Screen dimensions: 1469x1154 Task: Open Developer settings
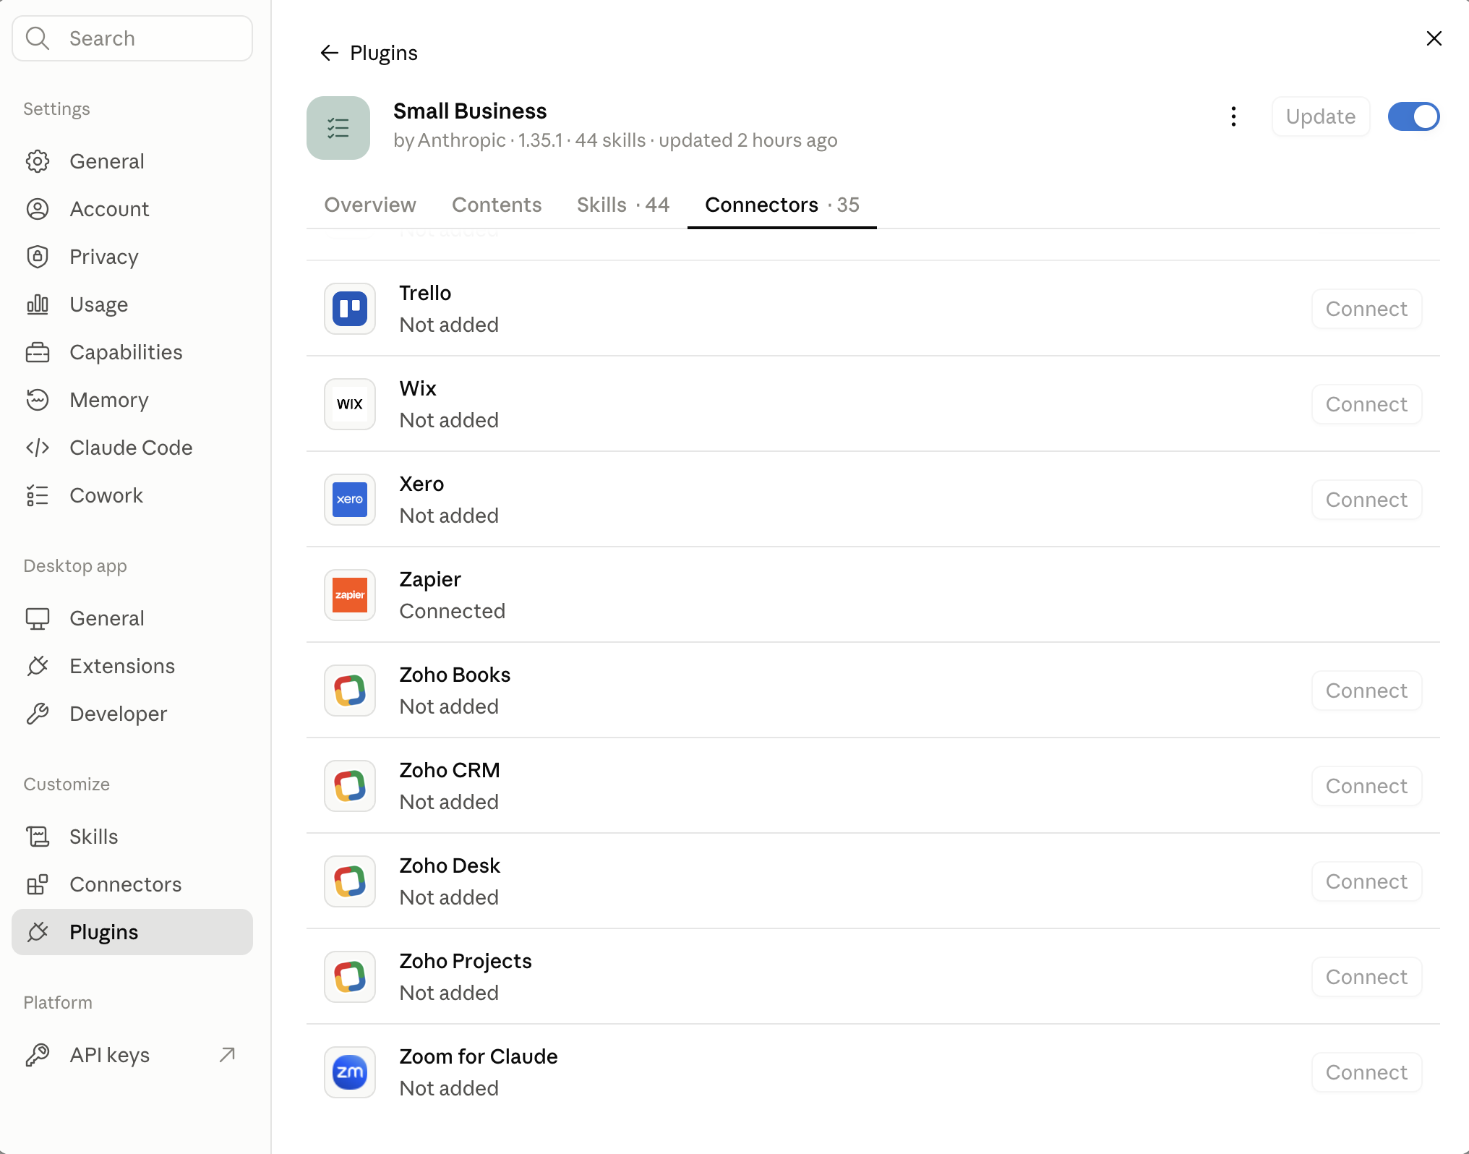(132, 714)
